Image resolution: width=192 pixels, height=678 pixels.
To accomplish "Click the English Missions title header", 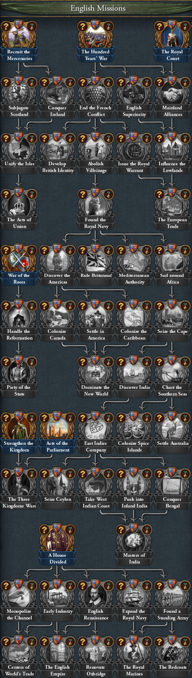I will click(x=98, y=8).
